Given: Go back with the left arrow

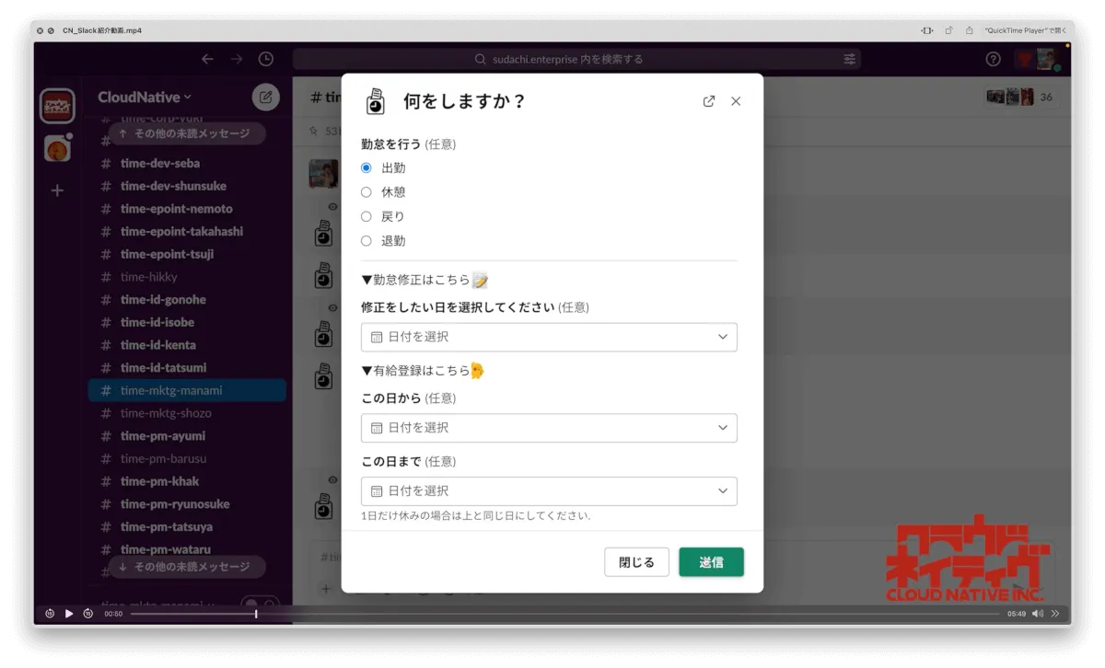Looking at the screenshot, I should (x=207, y=59).
